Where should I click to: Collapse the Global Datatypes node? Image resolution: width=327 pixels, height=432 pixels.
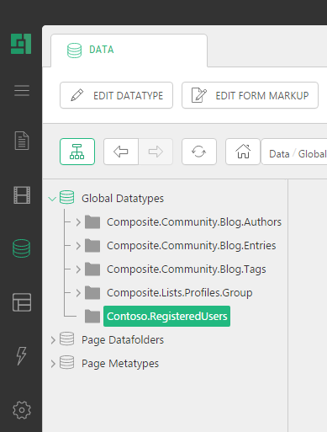(52, 199)
